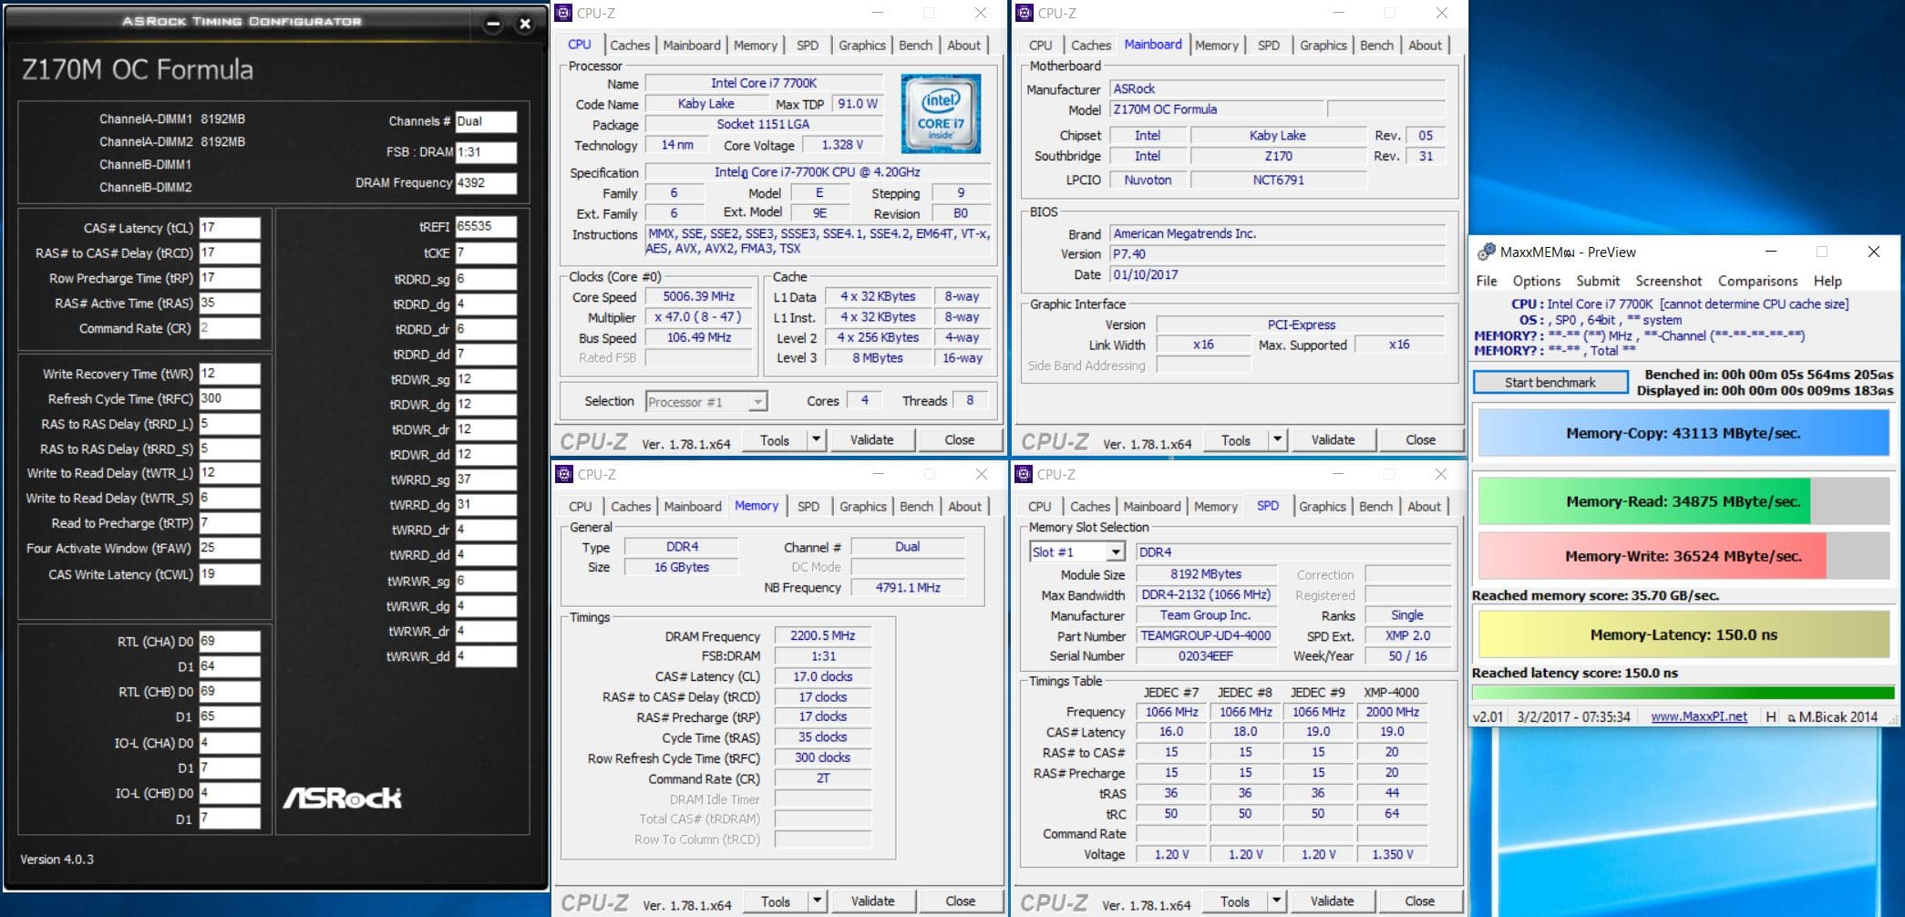Viewport: 1905px width, 917px height.
Task: Click CPU-Z icon in SPD window title bar
Action: coord(1024,474)
